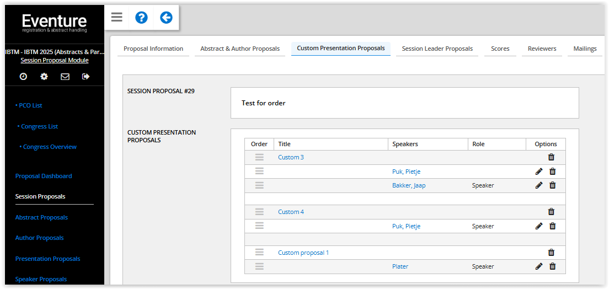Switch to the Proposal Information tab
The height and width of the screenshot is (289, 609).
pyautogui.click(x=153, y=49)
